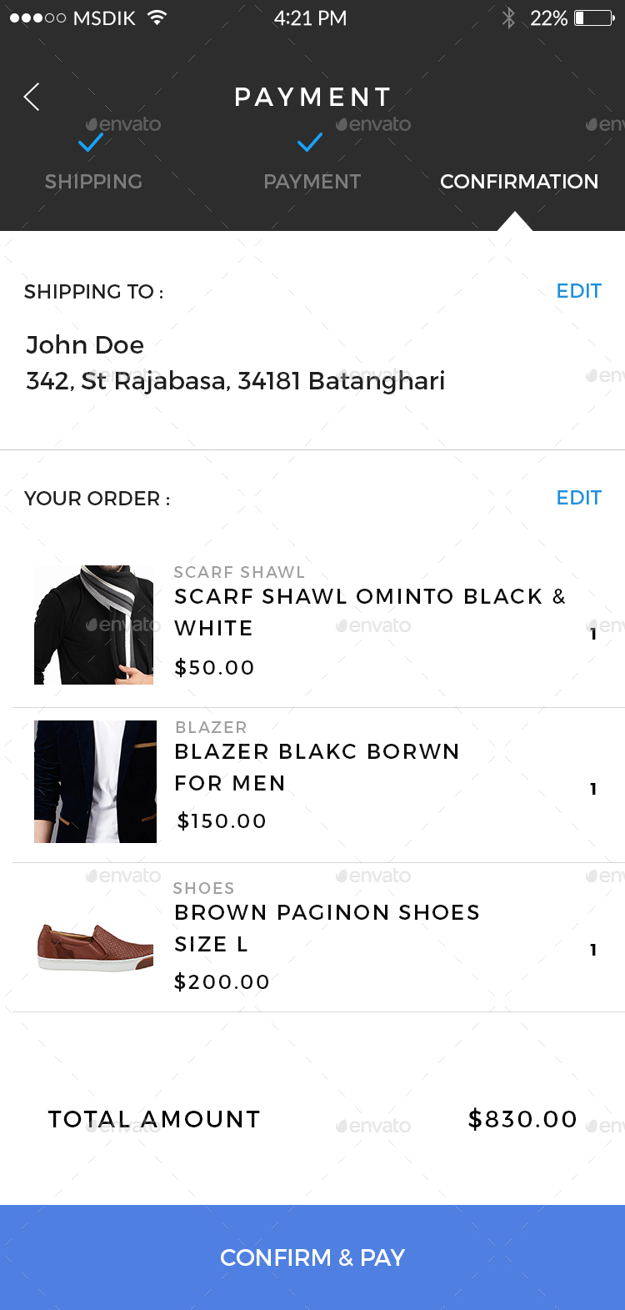This screenshot has height=1310, width=625.
Task: Click the checkmark above Shipping step
Action: (90, 143)
